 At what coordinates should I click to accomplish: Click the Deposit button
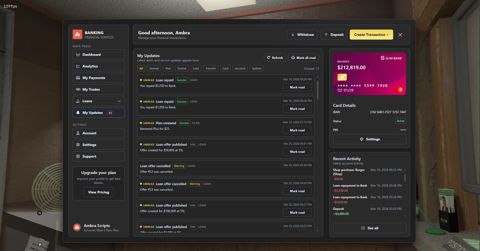point(334,35)
